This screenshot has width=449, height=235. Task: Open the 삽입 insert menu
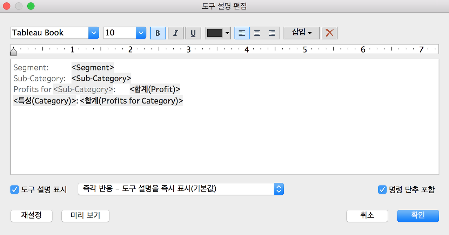[x=302, y=33]
